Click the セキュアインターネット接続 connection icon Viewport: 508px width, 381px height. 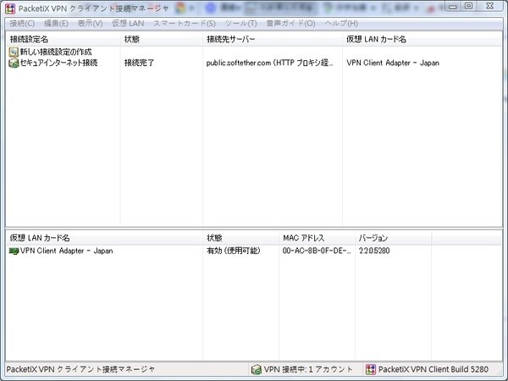[x=14, y=63]
